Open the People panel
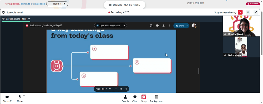This screenshot has width=263, height=104. click(125, 99)
